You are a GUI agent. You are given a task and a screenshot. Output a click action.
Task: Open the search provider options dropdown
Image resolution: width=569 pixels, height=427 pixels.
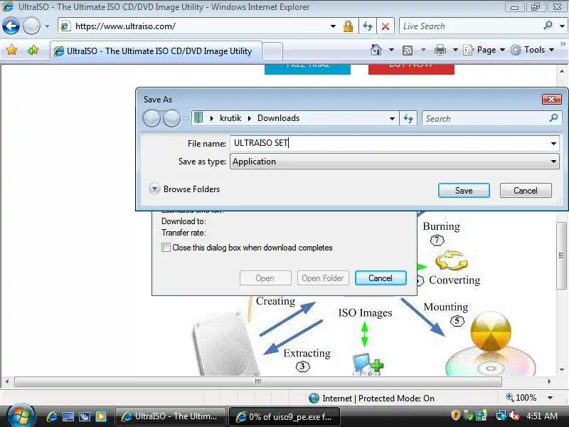tap(562, 26)
